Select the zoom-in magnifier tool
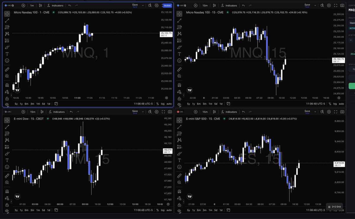The width and height of the screenshot is (355, 219). (7, 76)
